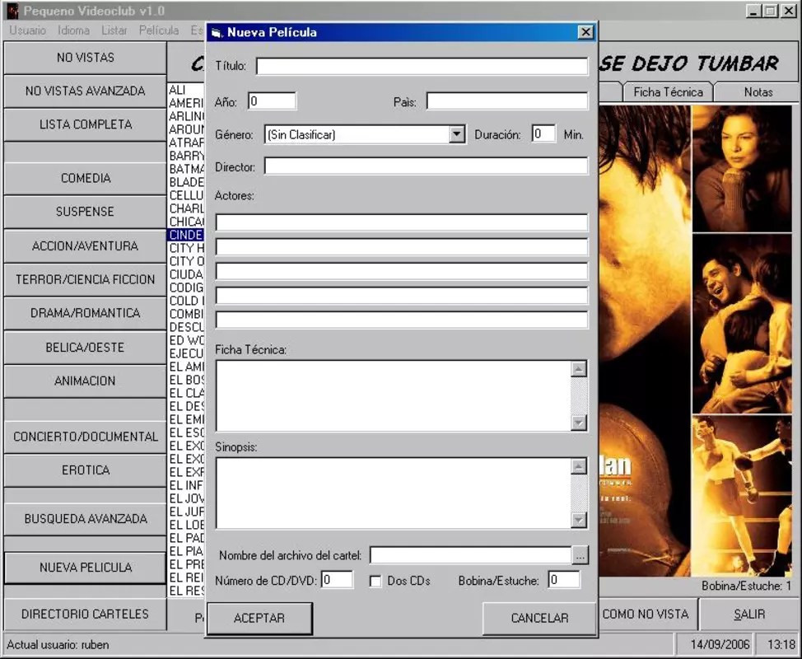This screenshot has height=659, width=802.
Task: Filter by CONCIERTO/DOCUMENTAL genre
Action: (86, 437)
